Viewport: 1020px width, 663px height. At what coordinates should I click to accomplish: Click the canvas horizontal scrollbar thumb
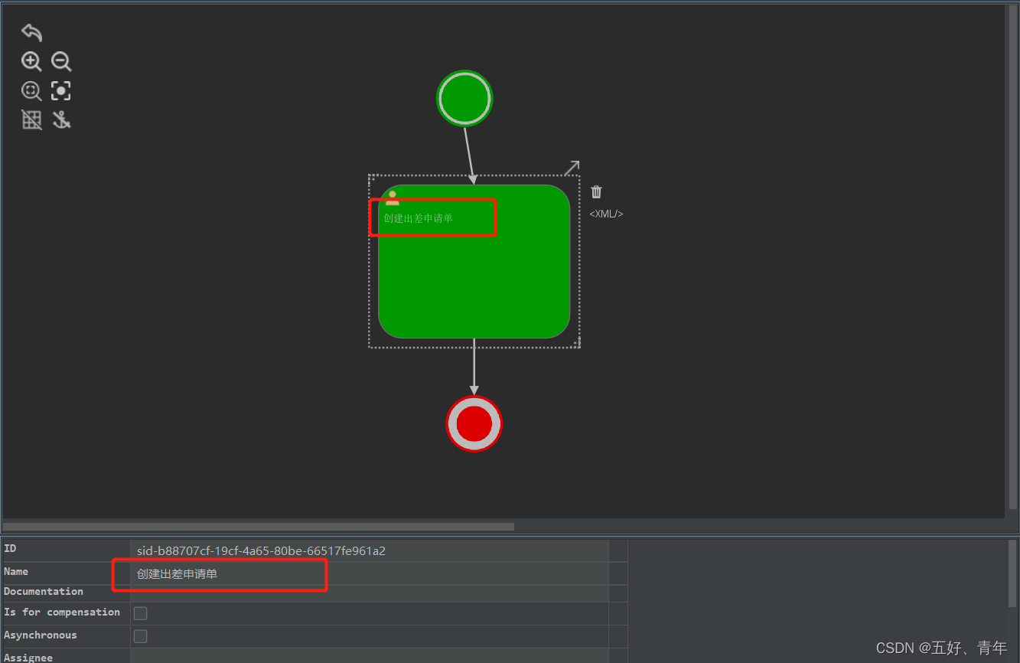coord(259,527)
